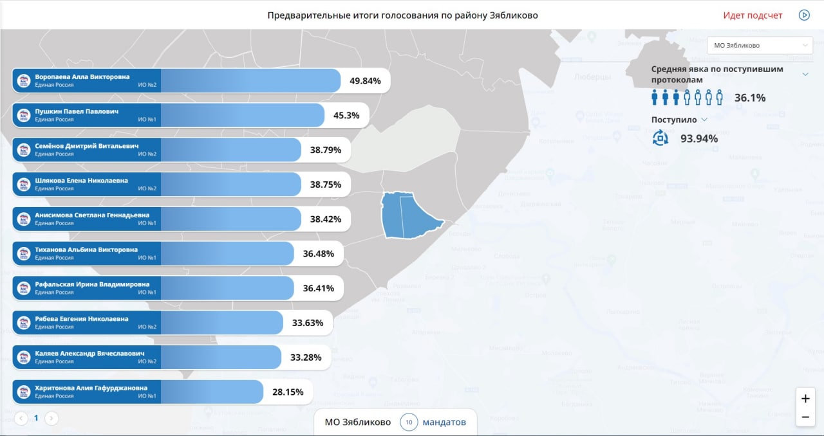Open Семёнов Дмитрий Витальевич result bar

click(182, 150)
